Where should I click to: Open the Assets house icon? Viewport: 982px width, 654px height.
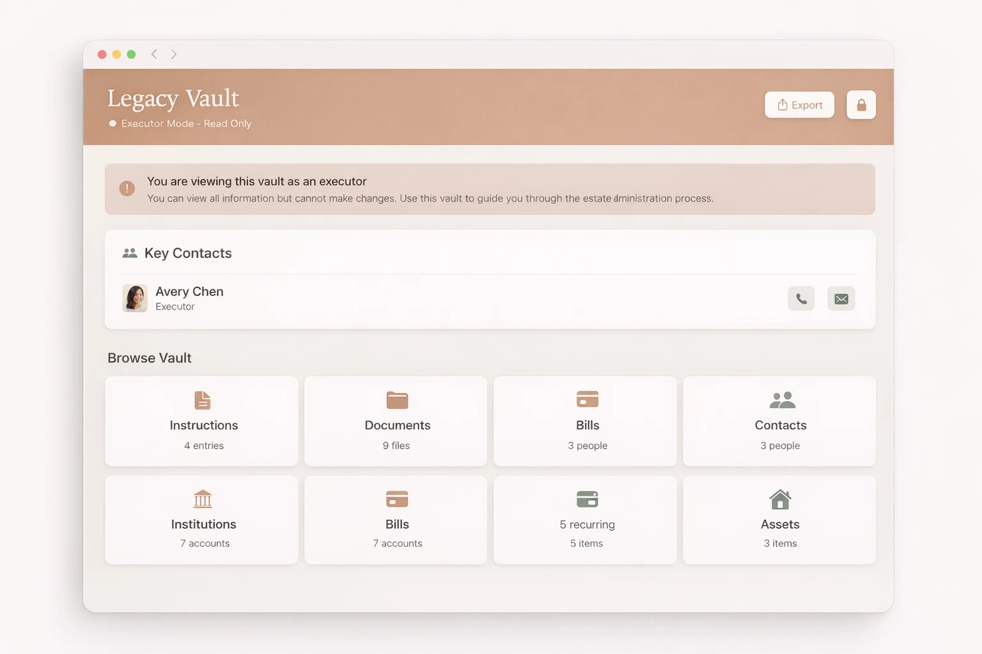click(780, 499)
